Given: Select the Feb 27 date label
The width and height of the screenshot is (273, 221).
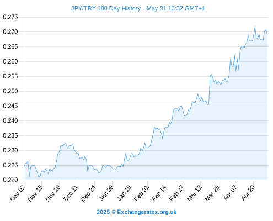Looking at the screenshot, I should (x=176, y=193).
